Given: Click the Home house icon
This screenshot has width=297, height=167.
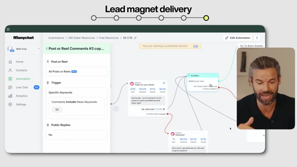Looking at the screenshot, I should pyautogui.click(x=10, y=62).
